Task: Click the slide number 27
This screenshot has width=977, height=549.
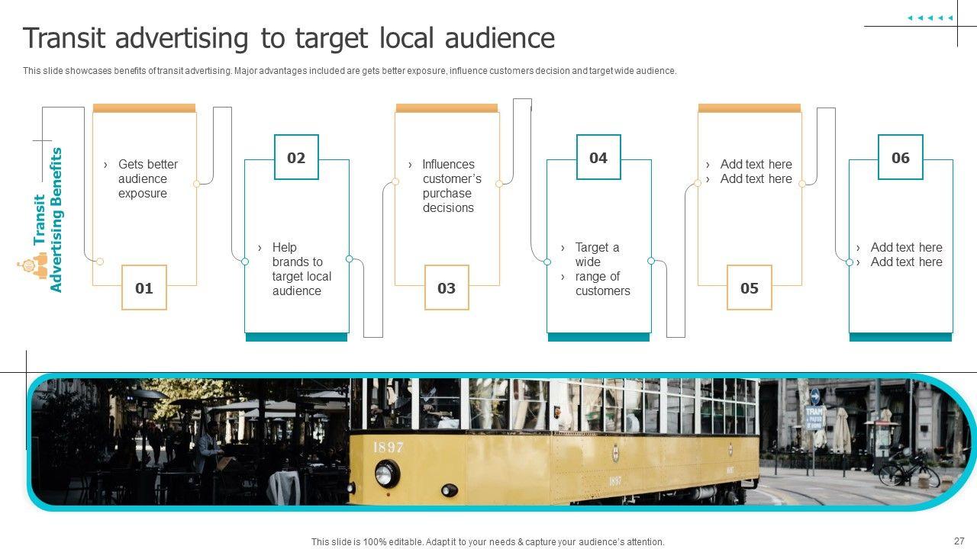Action: point(959,541)
